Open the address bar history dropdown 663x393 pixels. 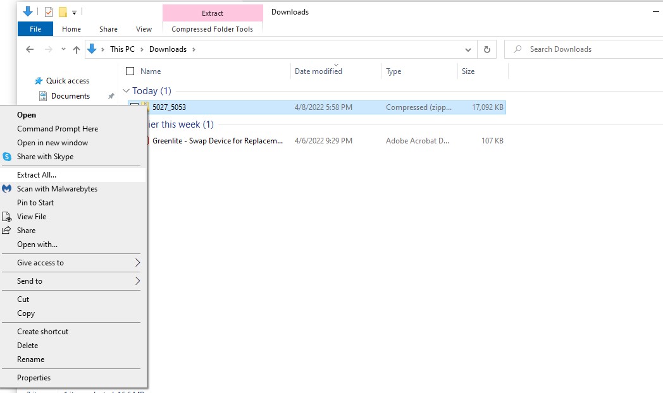(x=468, y=49)
